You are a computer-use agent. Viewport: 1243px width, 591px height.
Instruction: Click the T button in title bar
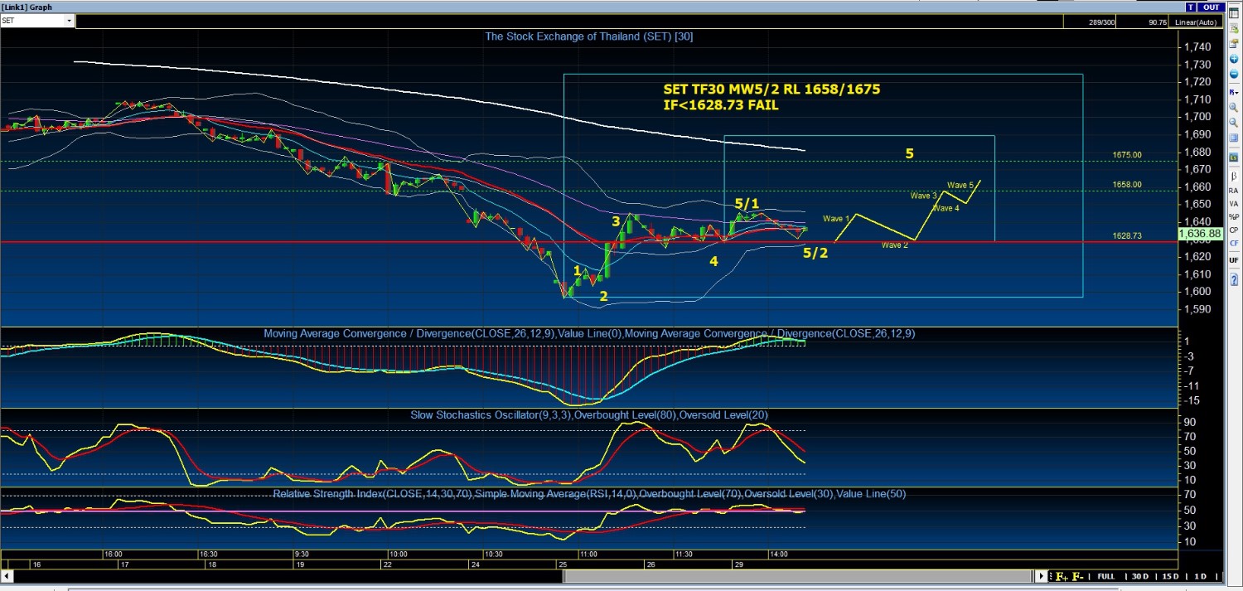pos(1191,7)
